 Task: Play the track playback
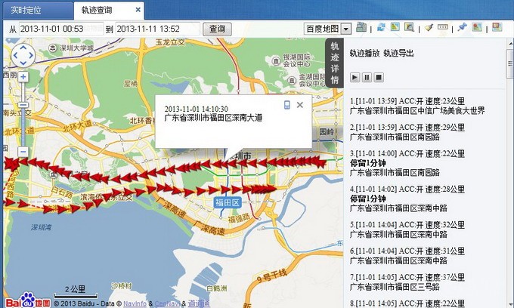[355, 77]
